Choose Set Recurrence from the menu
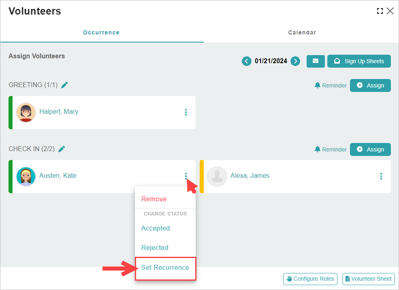This screenshot has width=399, height=290. click(165, 268)
